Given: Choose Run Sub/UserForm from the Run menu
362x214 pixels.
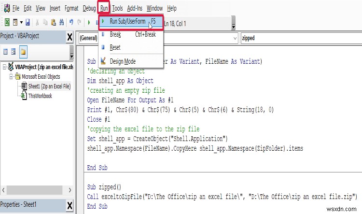Looking at the screenshot, I should [131, 22].
